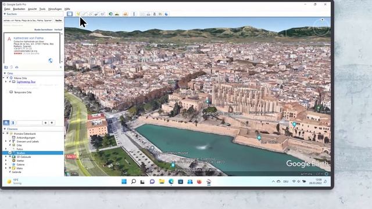Uncheck the Gelände layer checkbox

point(10,172)
